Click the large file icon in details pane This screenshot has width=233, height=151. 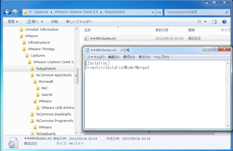pos(13,142)
